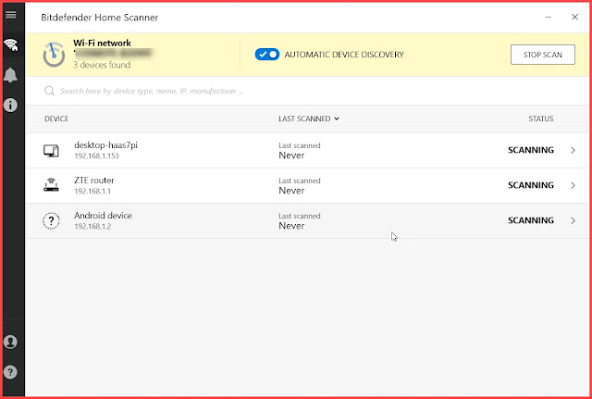Viewport: 592px width, 399px height.
Task: Select the ZTE router device name
Action: coord(94,181)
